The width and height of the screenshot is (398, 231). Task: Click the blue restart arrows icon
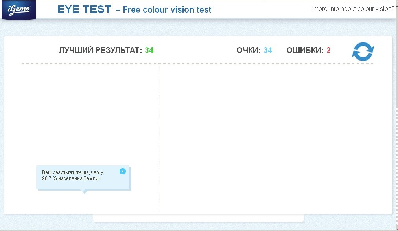tap(363, 51)
